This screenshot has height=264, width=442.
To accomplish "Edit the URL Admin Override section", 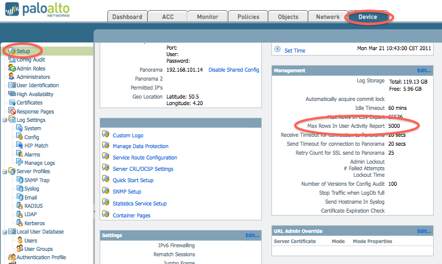I will pyautogui.click(x=424, y=231).
